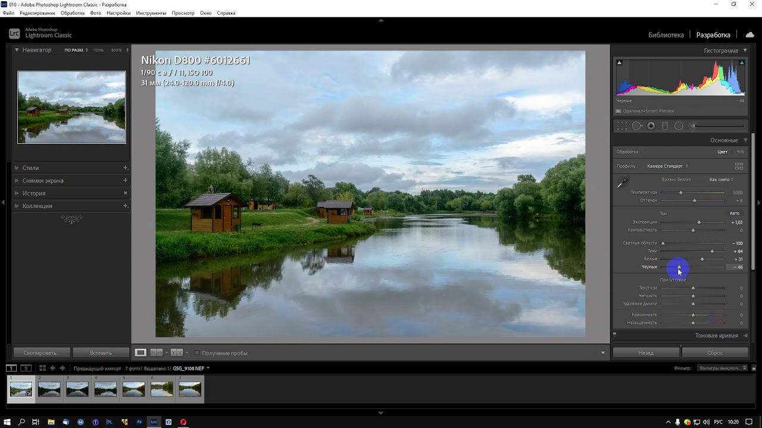Open the Файл menu
762x428 pixels.
pyautogui.click(x=8, y=13)
